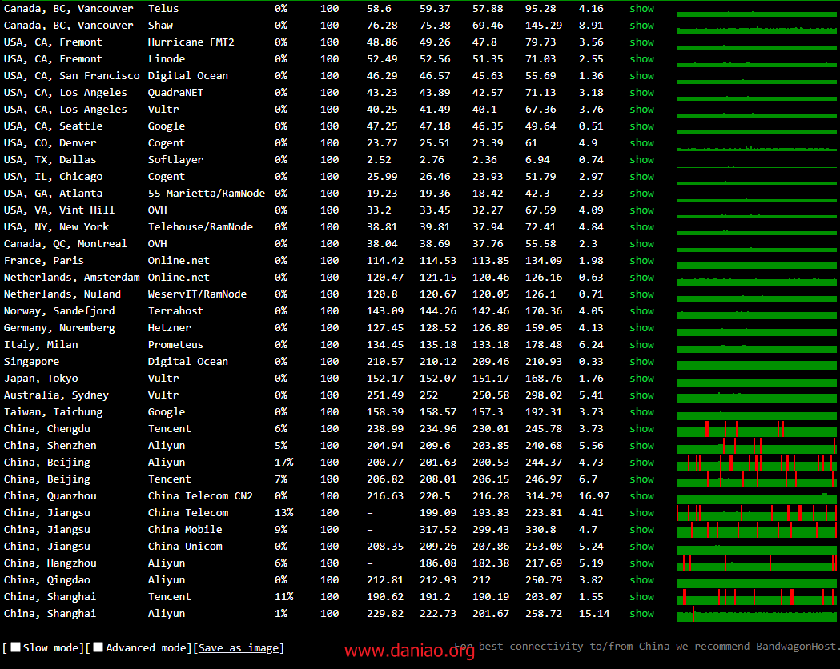
Task: Click show for Vint Hill OVH row
Action: tap(641, 210)
